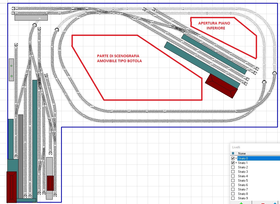Select the Strato 3 layer name
Image resolution: width=280 pixels, height=204 pixels.
[243, 172]
